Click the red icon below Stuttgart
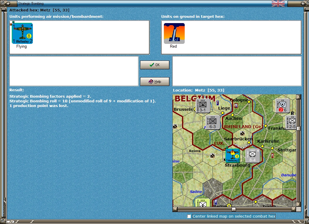Image resolution: width=309 pixels, height=224 pixels. tap(273, 156)
